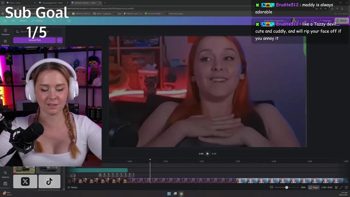Open the Chrome three-dot menu

coord(347,8)
